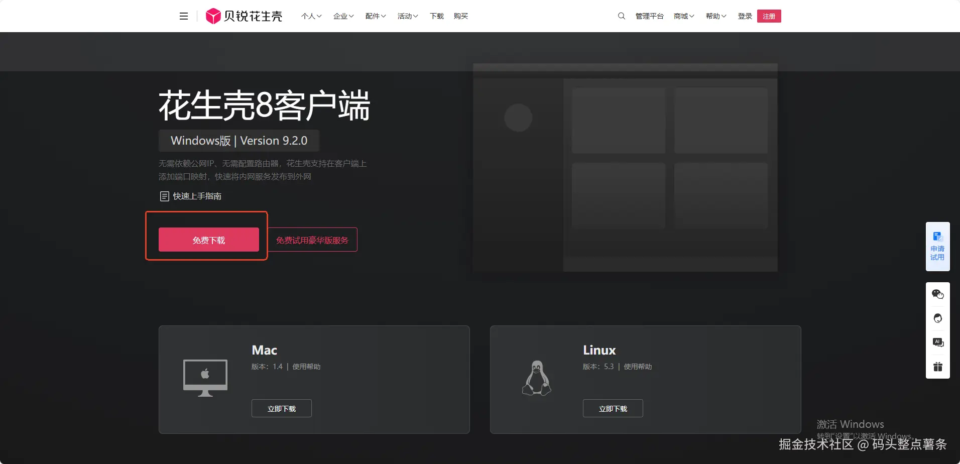Click the Mac card title
The image size is (960, 464).
[265, 350]
